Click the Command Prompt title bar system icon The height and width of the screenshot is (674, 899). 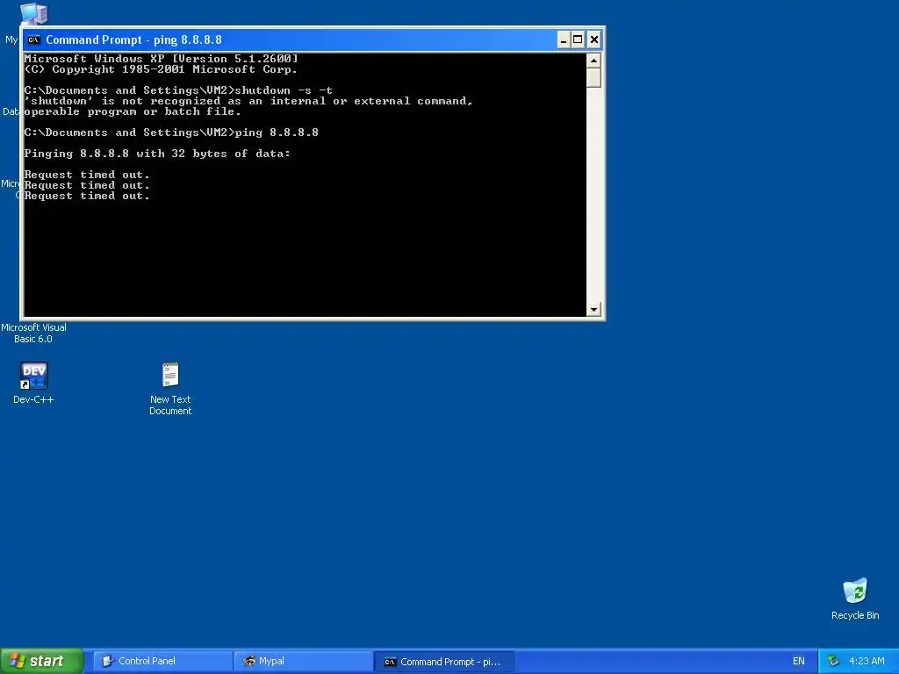pyautogui.click(x=34, y=39)
